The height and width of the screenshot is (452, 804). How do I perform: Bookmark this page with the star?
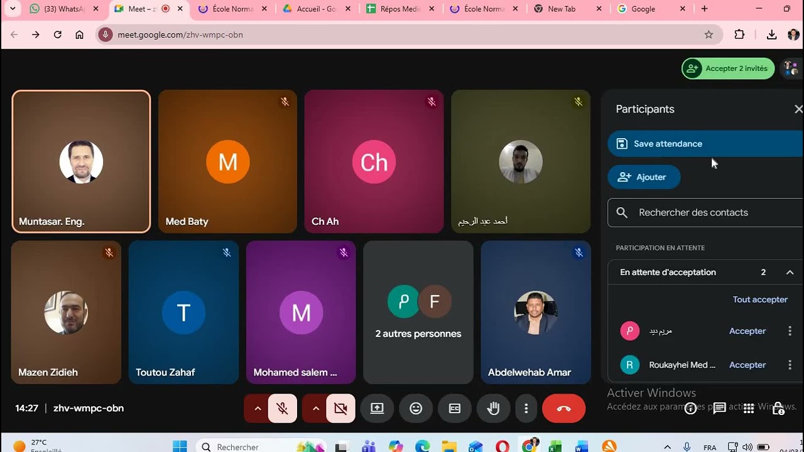coord(709,35)
